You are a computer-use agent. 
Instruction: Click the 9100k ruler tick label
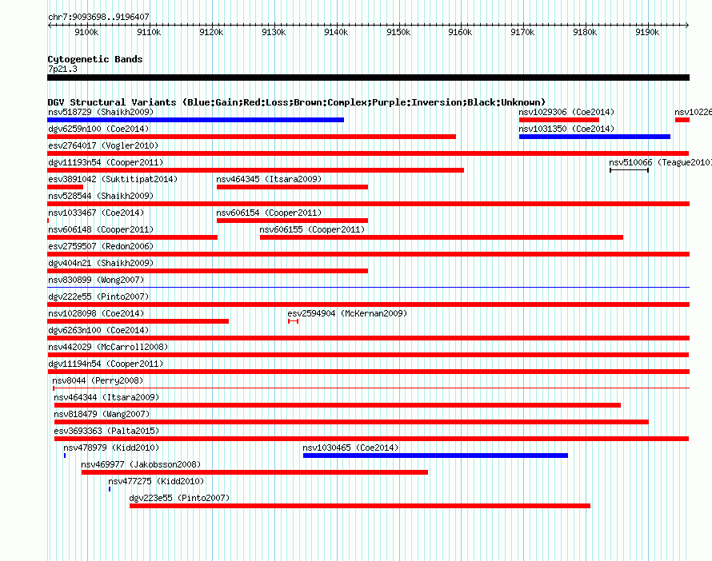coord(86,32)
